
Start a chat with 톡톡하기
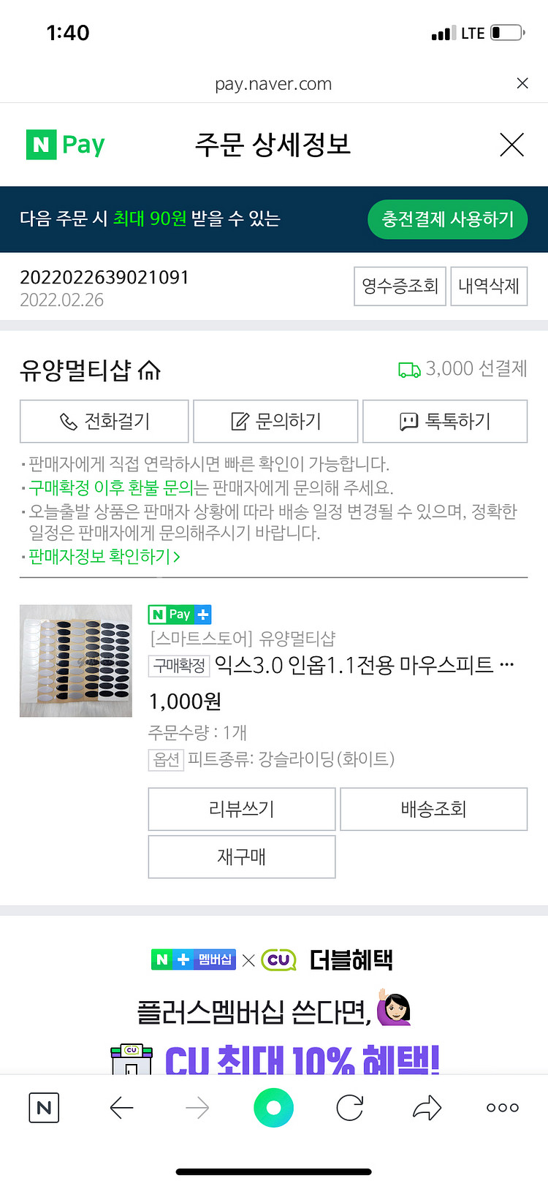coord(445,421)
